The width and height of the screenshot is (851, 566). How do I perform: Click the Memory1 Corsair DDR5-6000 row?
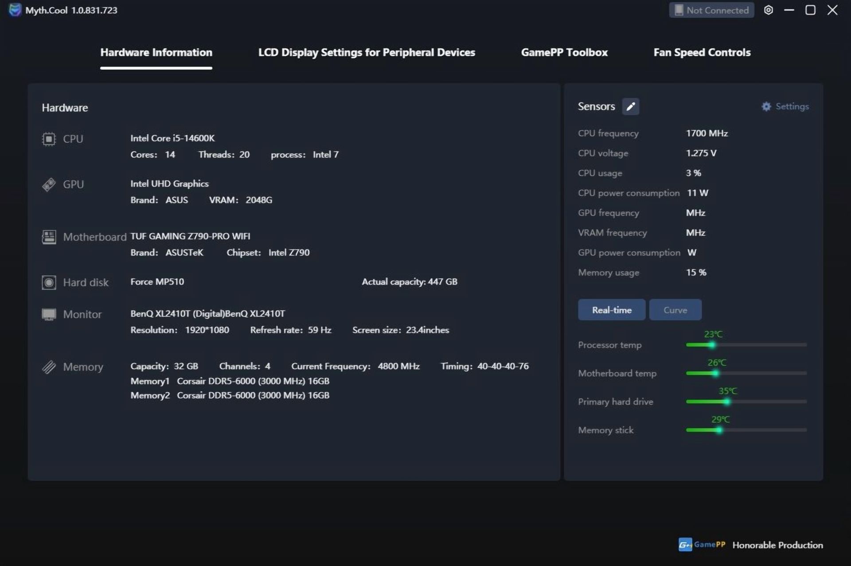pos(230,381)
